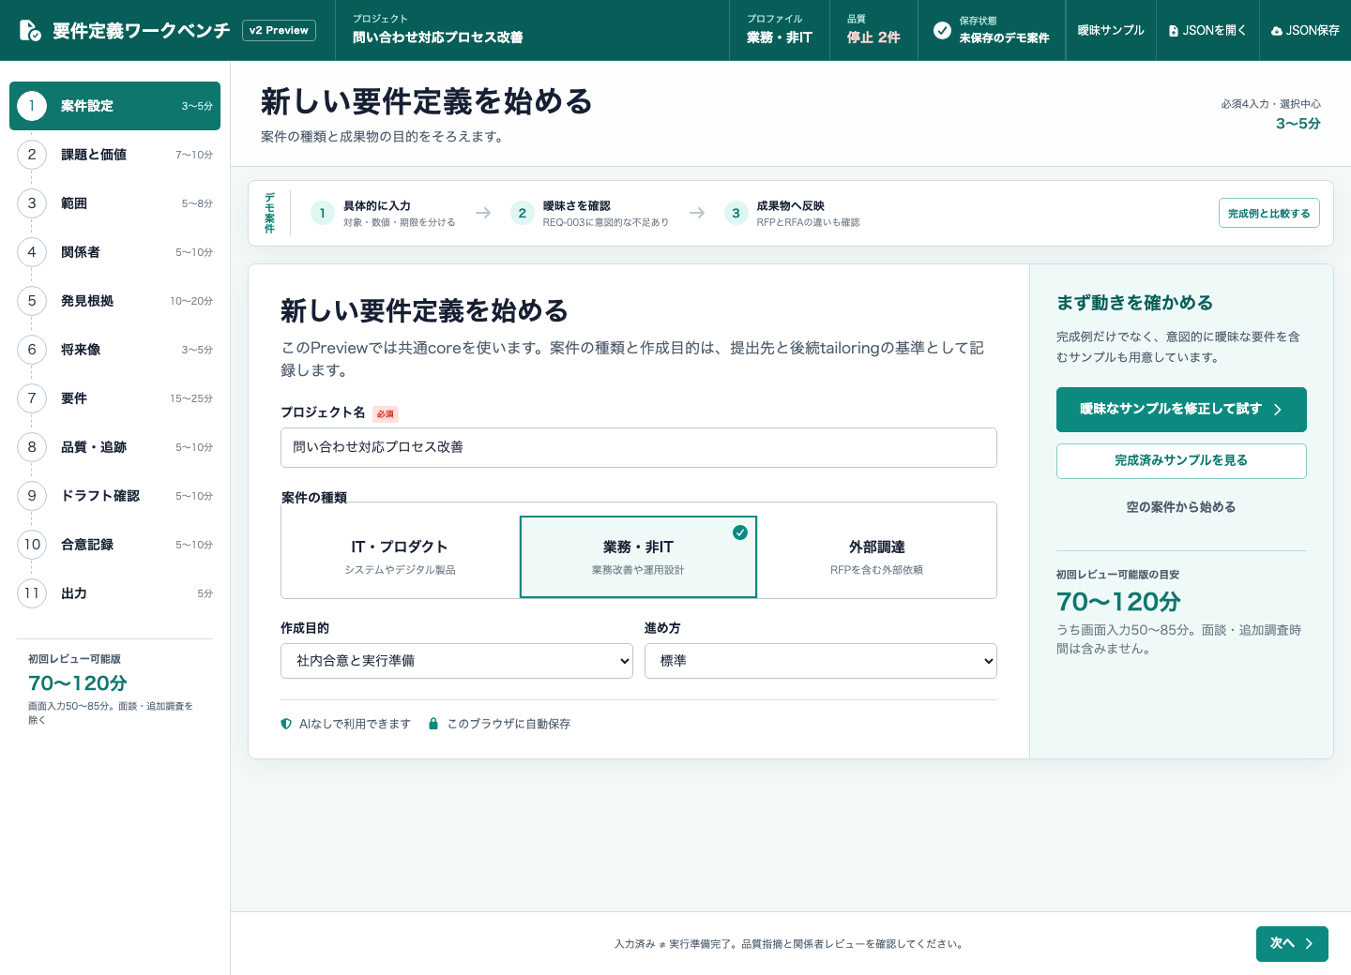Viewport: 1351px width, 975px height.
Task: Go to 要件 step in sidebar
Action: [x=114, y=398]
